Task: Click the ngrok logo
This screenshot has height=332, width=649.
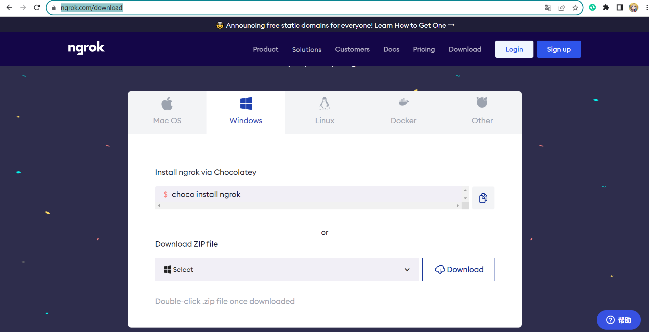Action: [x=86, y=48]
